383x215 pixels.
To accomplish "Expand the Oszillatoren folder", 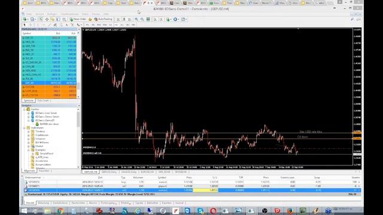I will (x=29, y=135).
